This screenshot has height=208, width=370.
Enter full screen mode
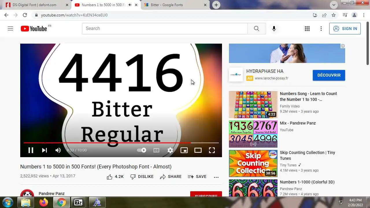tap(212, 150)
